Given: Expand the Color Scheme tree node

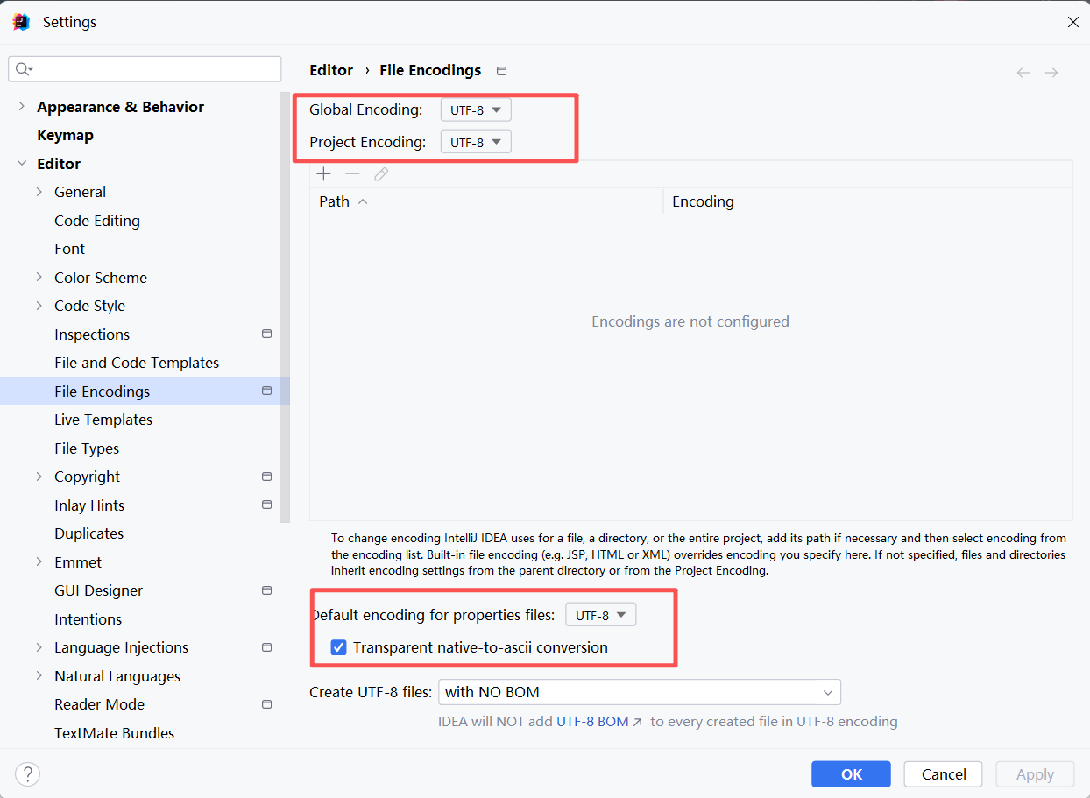Looking at the screenshot, I should pos(39,278).
